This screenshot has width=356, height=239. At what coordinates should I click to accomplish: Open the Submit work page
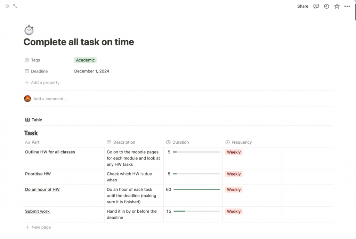click(x=37, y=211)
